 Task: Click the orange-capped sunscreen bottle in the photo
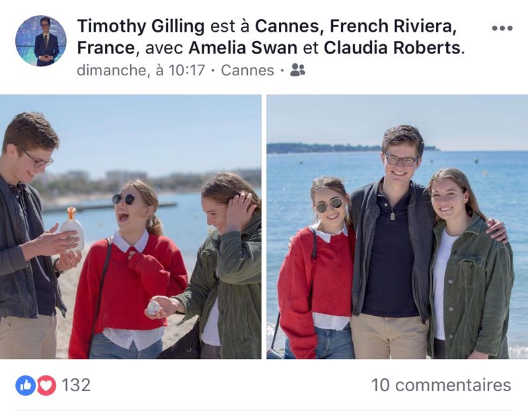pos(72,229)
